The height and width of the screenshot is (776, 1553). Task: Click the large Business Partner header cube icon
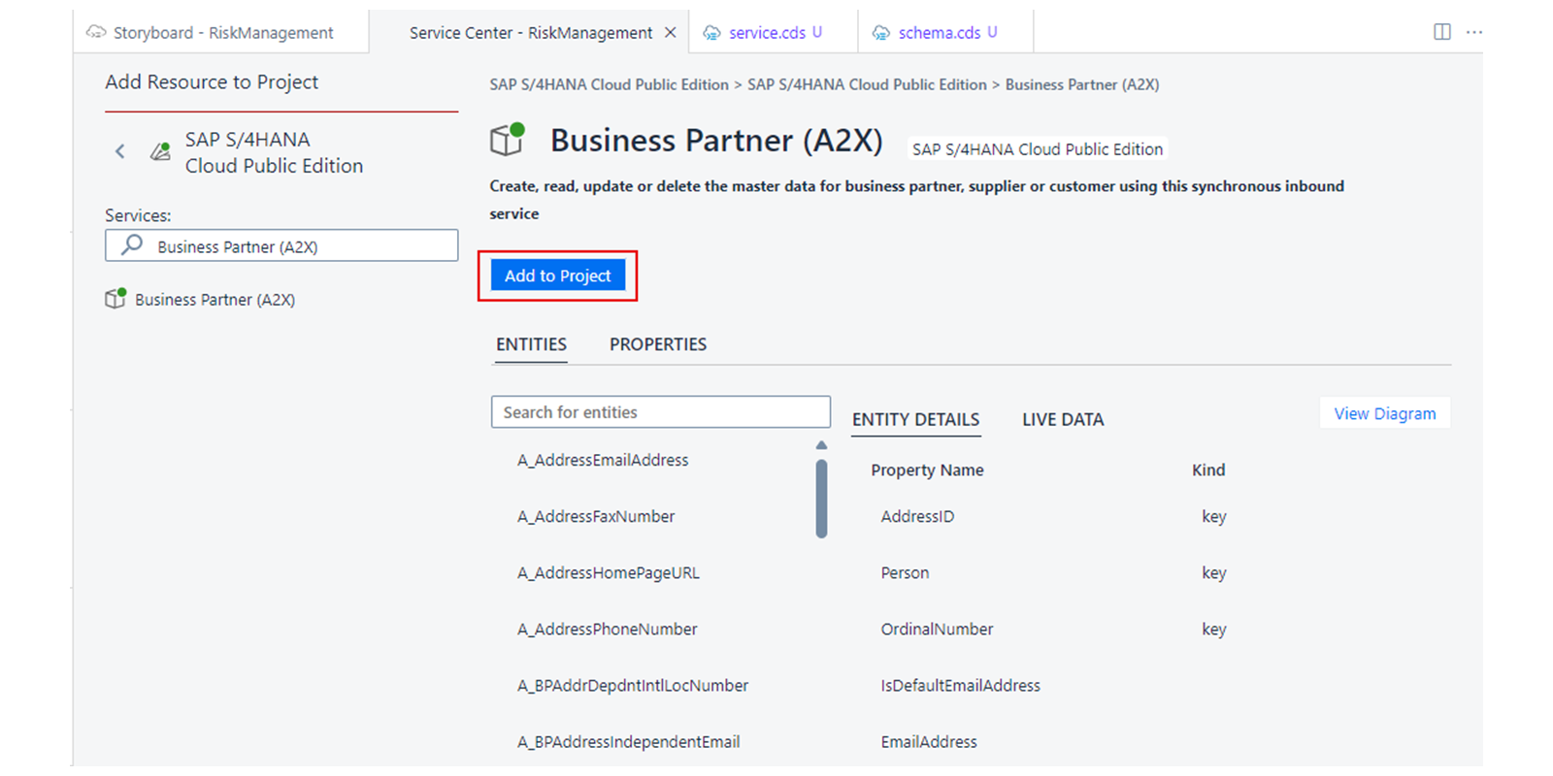pos(507,140)
